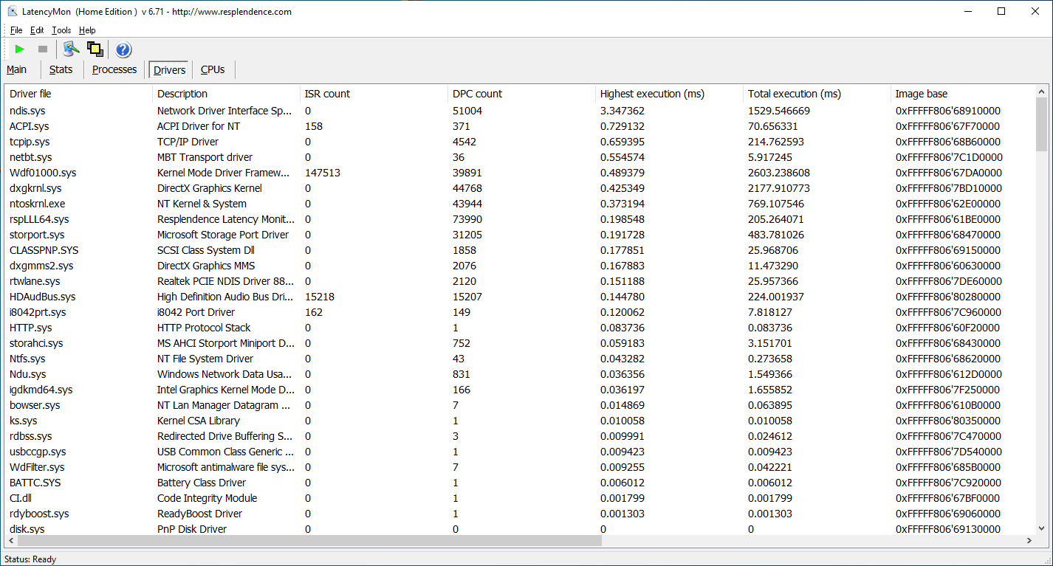Screen dimensions: 1053x566
Task: Select the dxgkrnl.sys driver row
Action: tap(520, 188)
